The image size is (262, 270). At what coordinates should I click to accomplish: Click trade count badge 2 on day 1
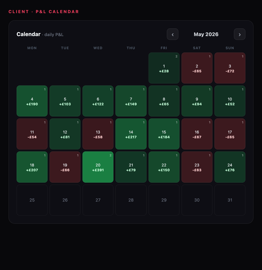[176, 56]
